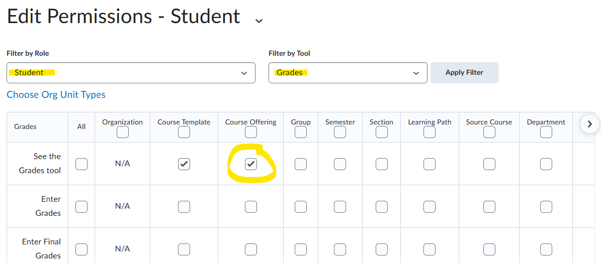Enable All for See the Grades tool
The height and width of the screenshot is (263, 601).
tap(81, 164)
